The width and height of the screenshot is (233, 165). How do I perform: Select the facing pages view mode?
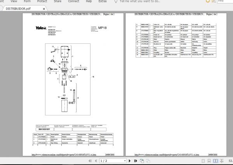pyautogui.click(x=216, y=161)
